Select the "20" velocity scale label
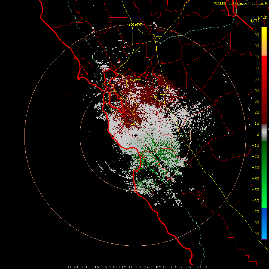This screenshot has height=269, width=269. [257, 112]
